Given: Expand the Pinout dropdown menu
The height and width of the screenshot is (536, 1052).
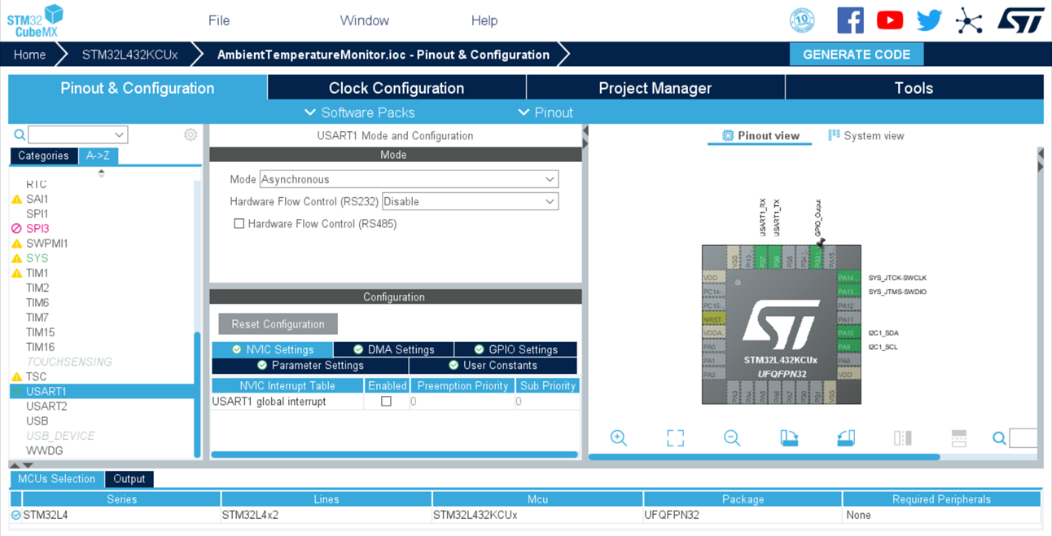Looking at the screenshot, I should coord(546,112).
